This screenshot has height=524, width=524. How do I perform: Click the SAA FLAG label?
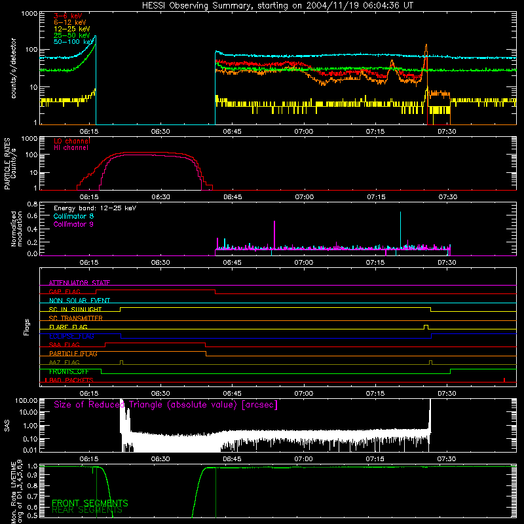(64, 345)
